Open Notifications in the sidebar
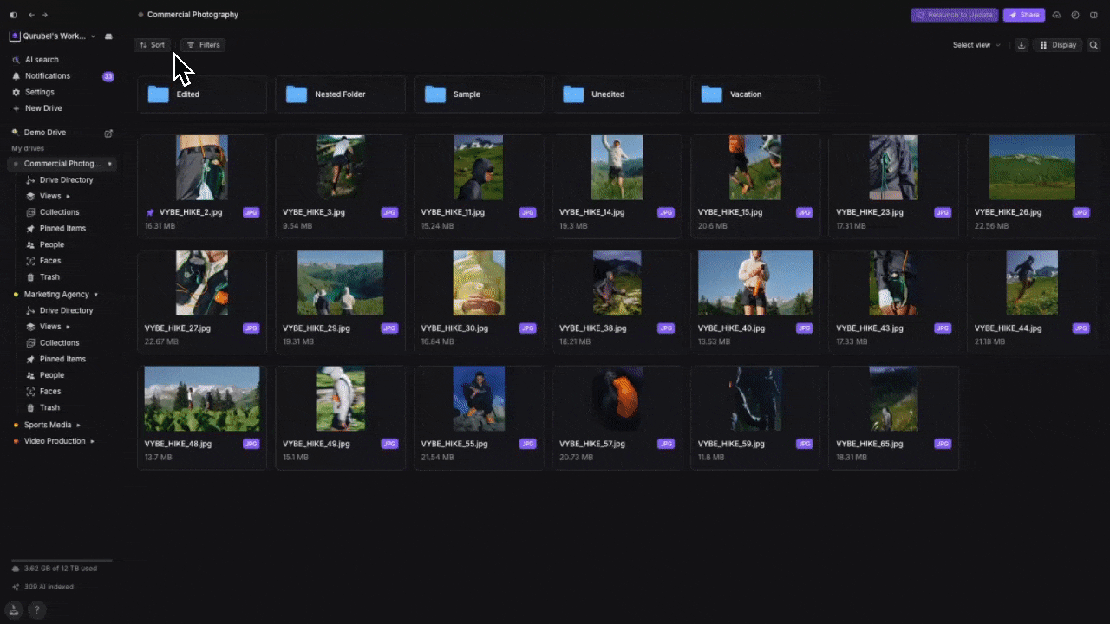1110x624 pixels. [48, 76]
